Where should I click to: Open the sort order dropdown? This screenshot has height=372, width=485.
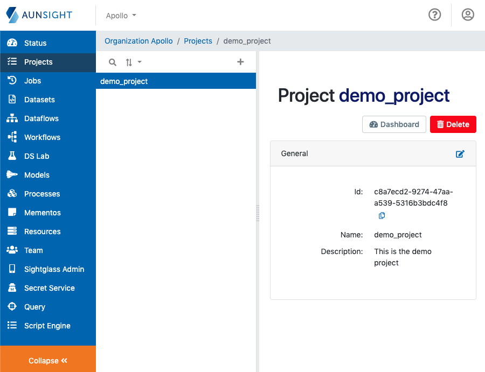click(x=133, y=62)
